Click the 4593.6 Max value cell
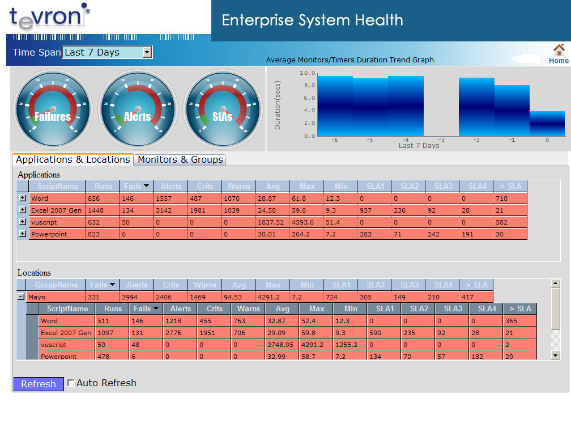This screenshot has height=423, width=571. click(x=306, y=222)
